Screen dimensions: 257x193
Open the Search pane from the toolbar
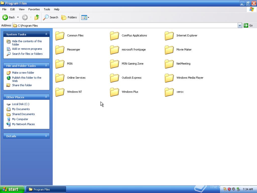51,17
